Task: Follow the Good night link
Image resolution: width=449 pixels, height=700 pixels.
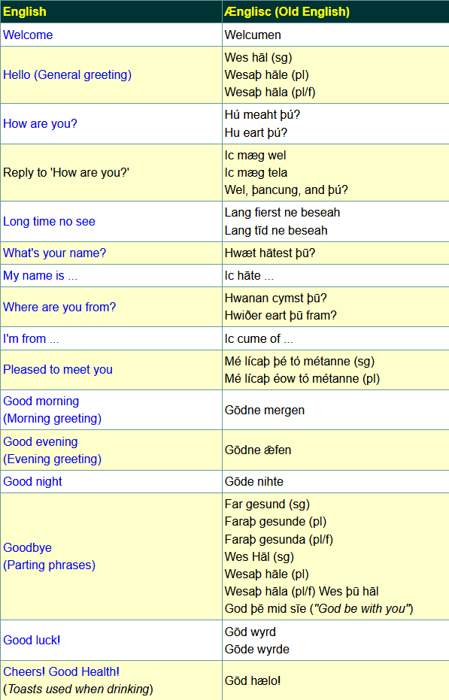Action: [x=32, y=482]
